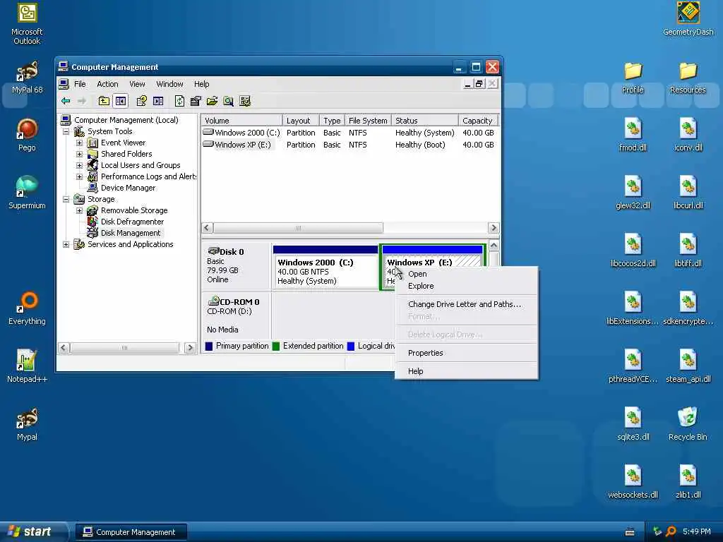The height and width of the screenshot is (542, 723).
Task: Expand the Shared Folders node
Action: click(x=79, y=154)
